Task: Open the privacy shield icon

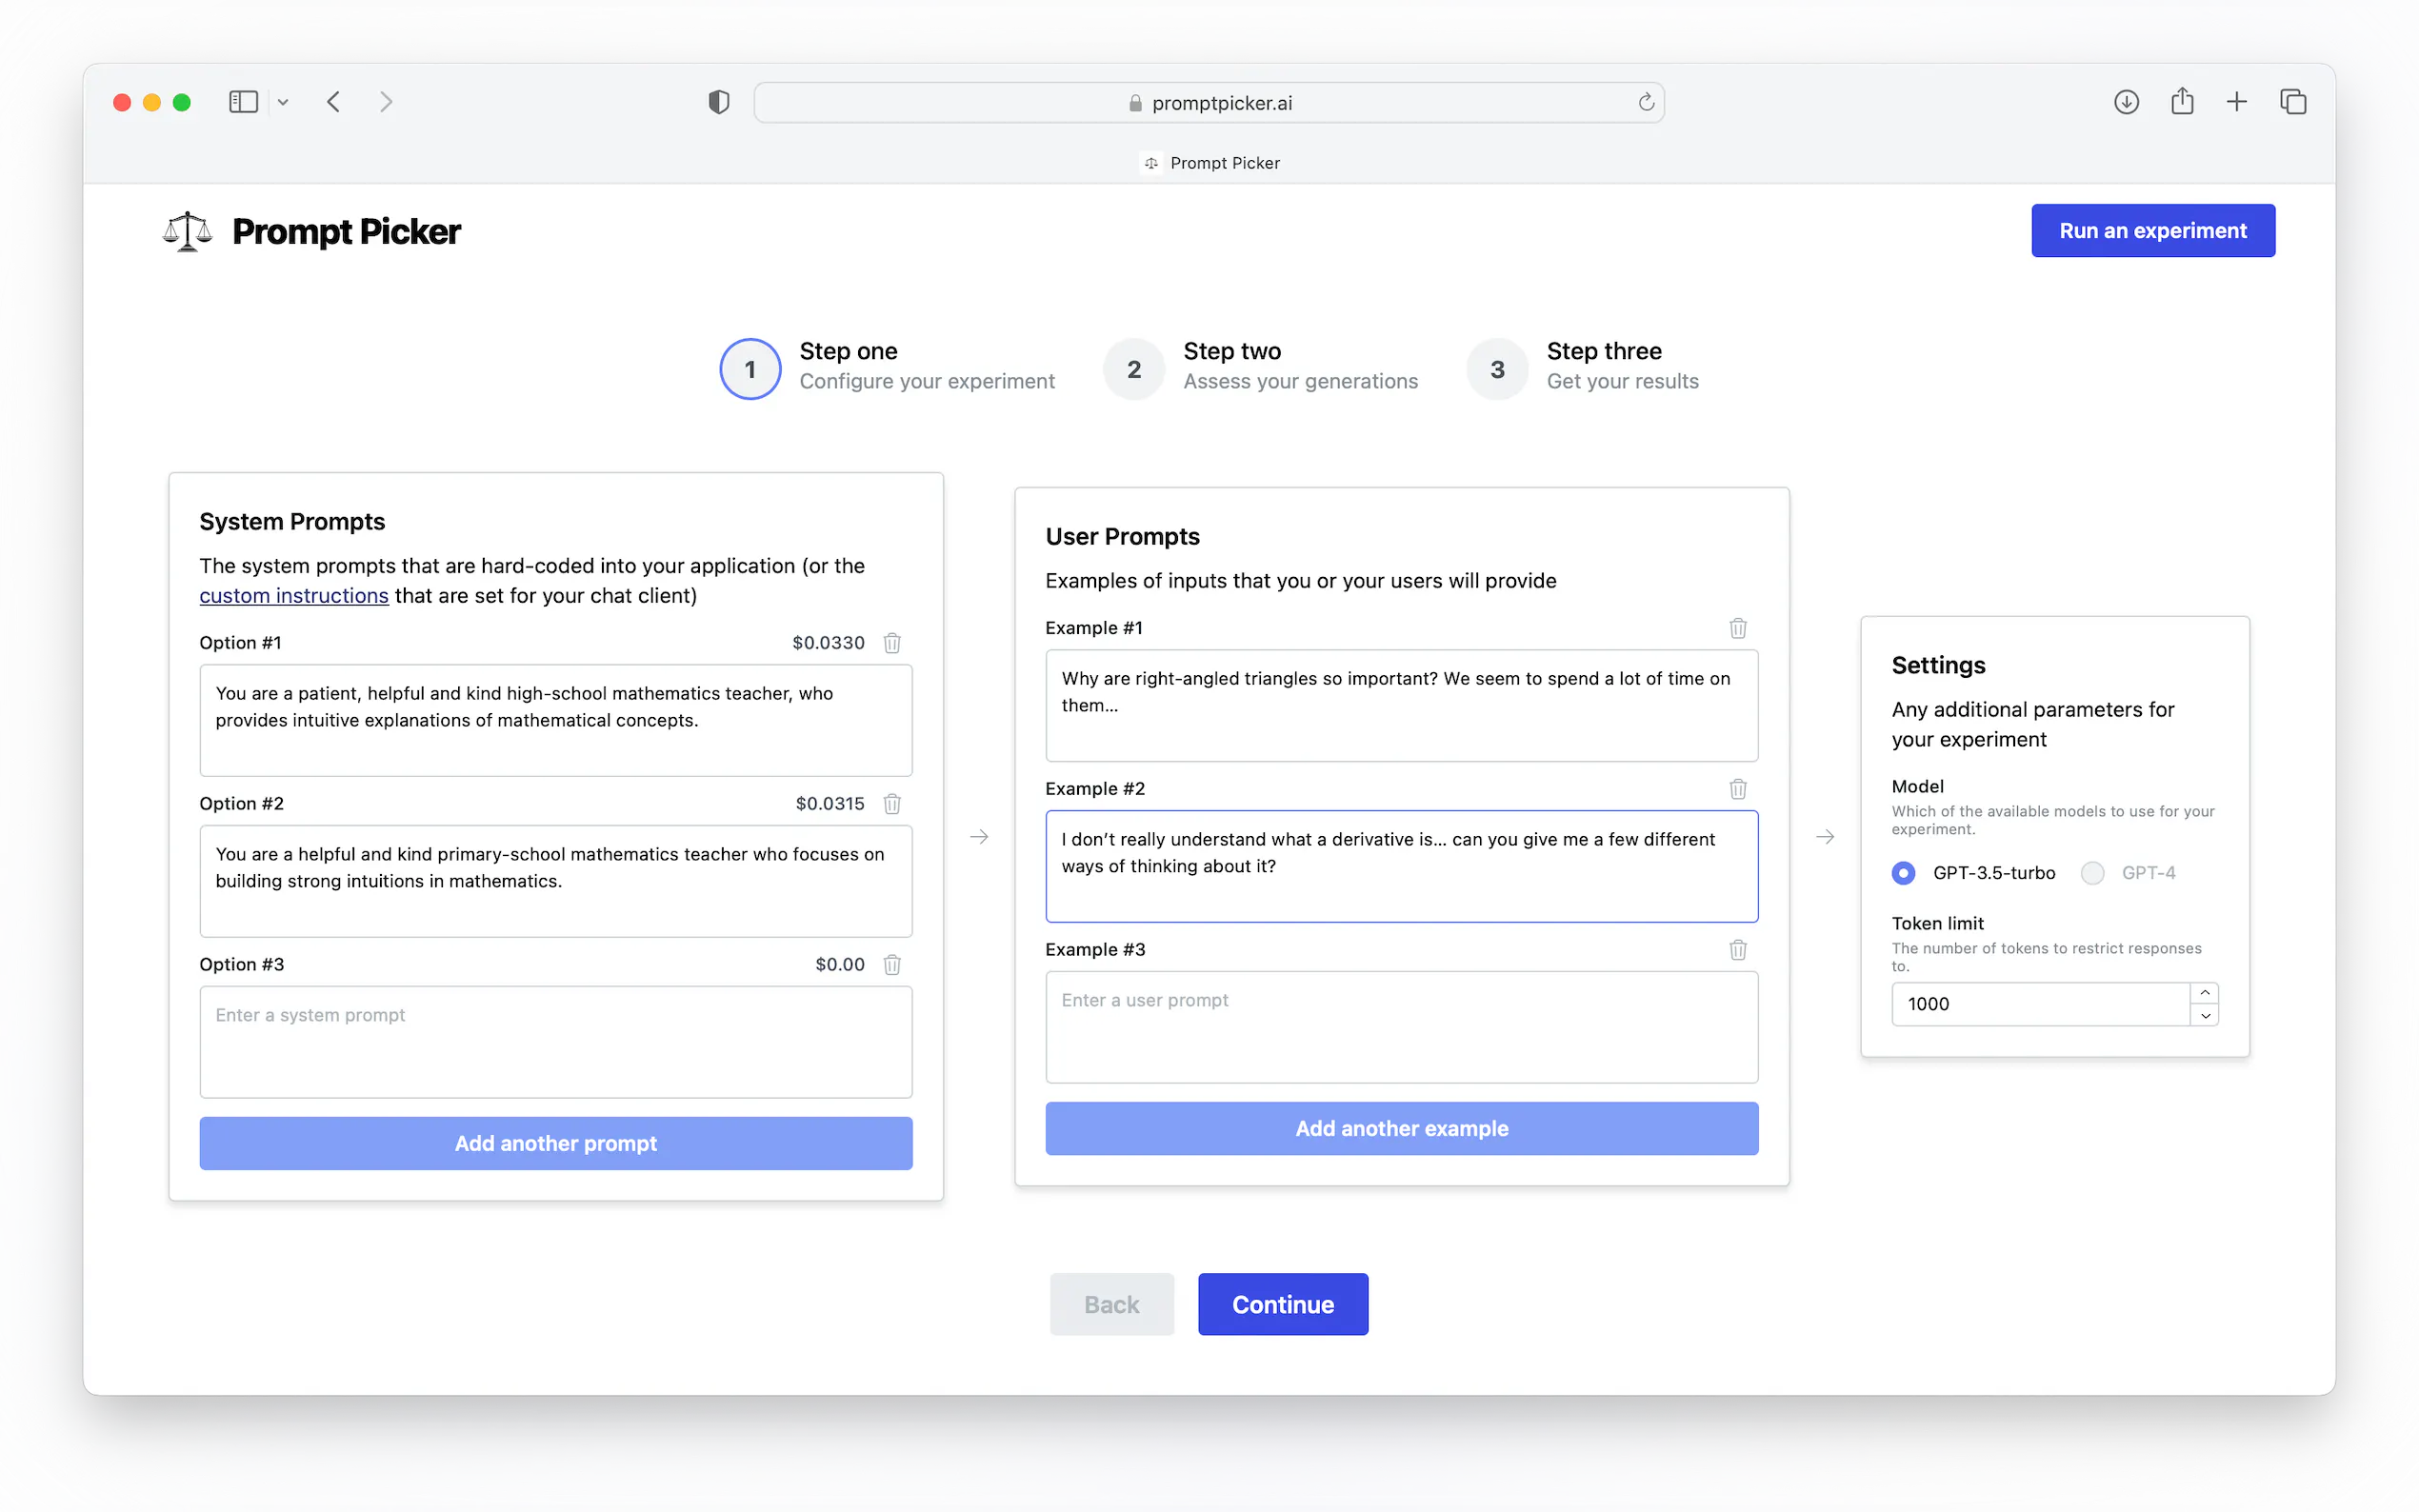Action: click(718, 102)
